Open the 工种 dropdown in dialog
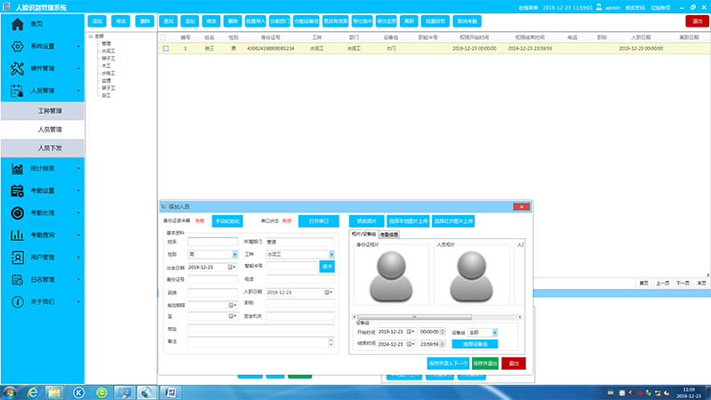This screenshot has width=711, height=400. (x=332, y=254)
